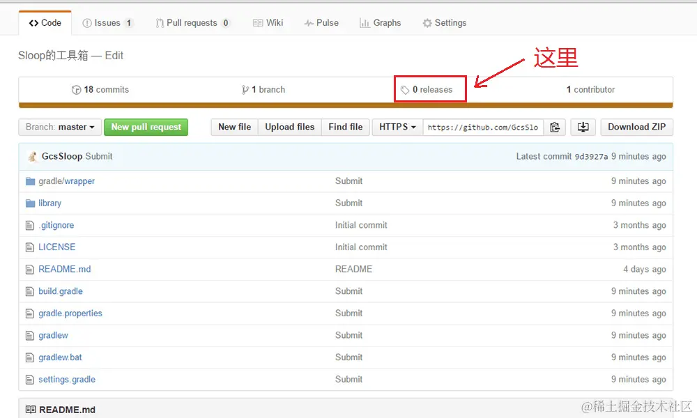Open the 1 branch list
Image resolution: width=697 pixels, height=418 pixels.
(263, 90)
